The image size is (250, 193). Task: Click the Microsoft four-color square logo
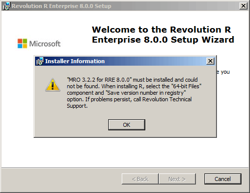tap(23, 44)
